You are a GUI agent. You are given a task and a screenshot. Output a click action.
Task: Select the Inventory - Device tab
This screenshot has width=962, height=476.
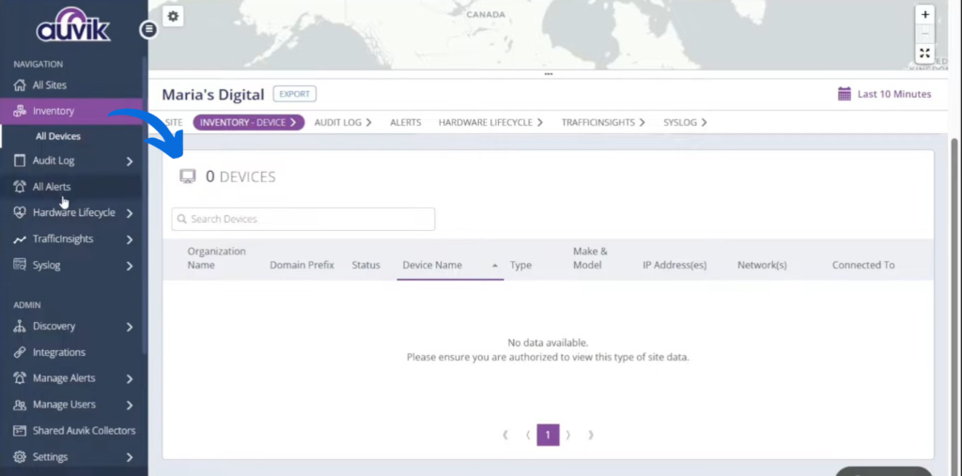click(248, 122)
